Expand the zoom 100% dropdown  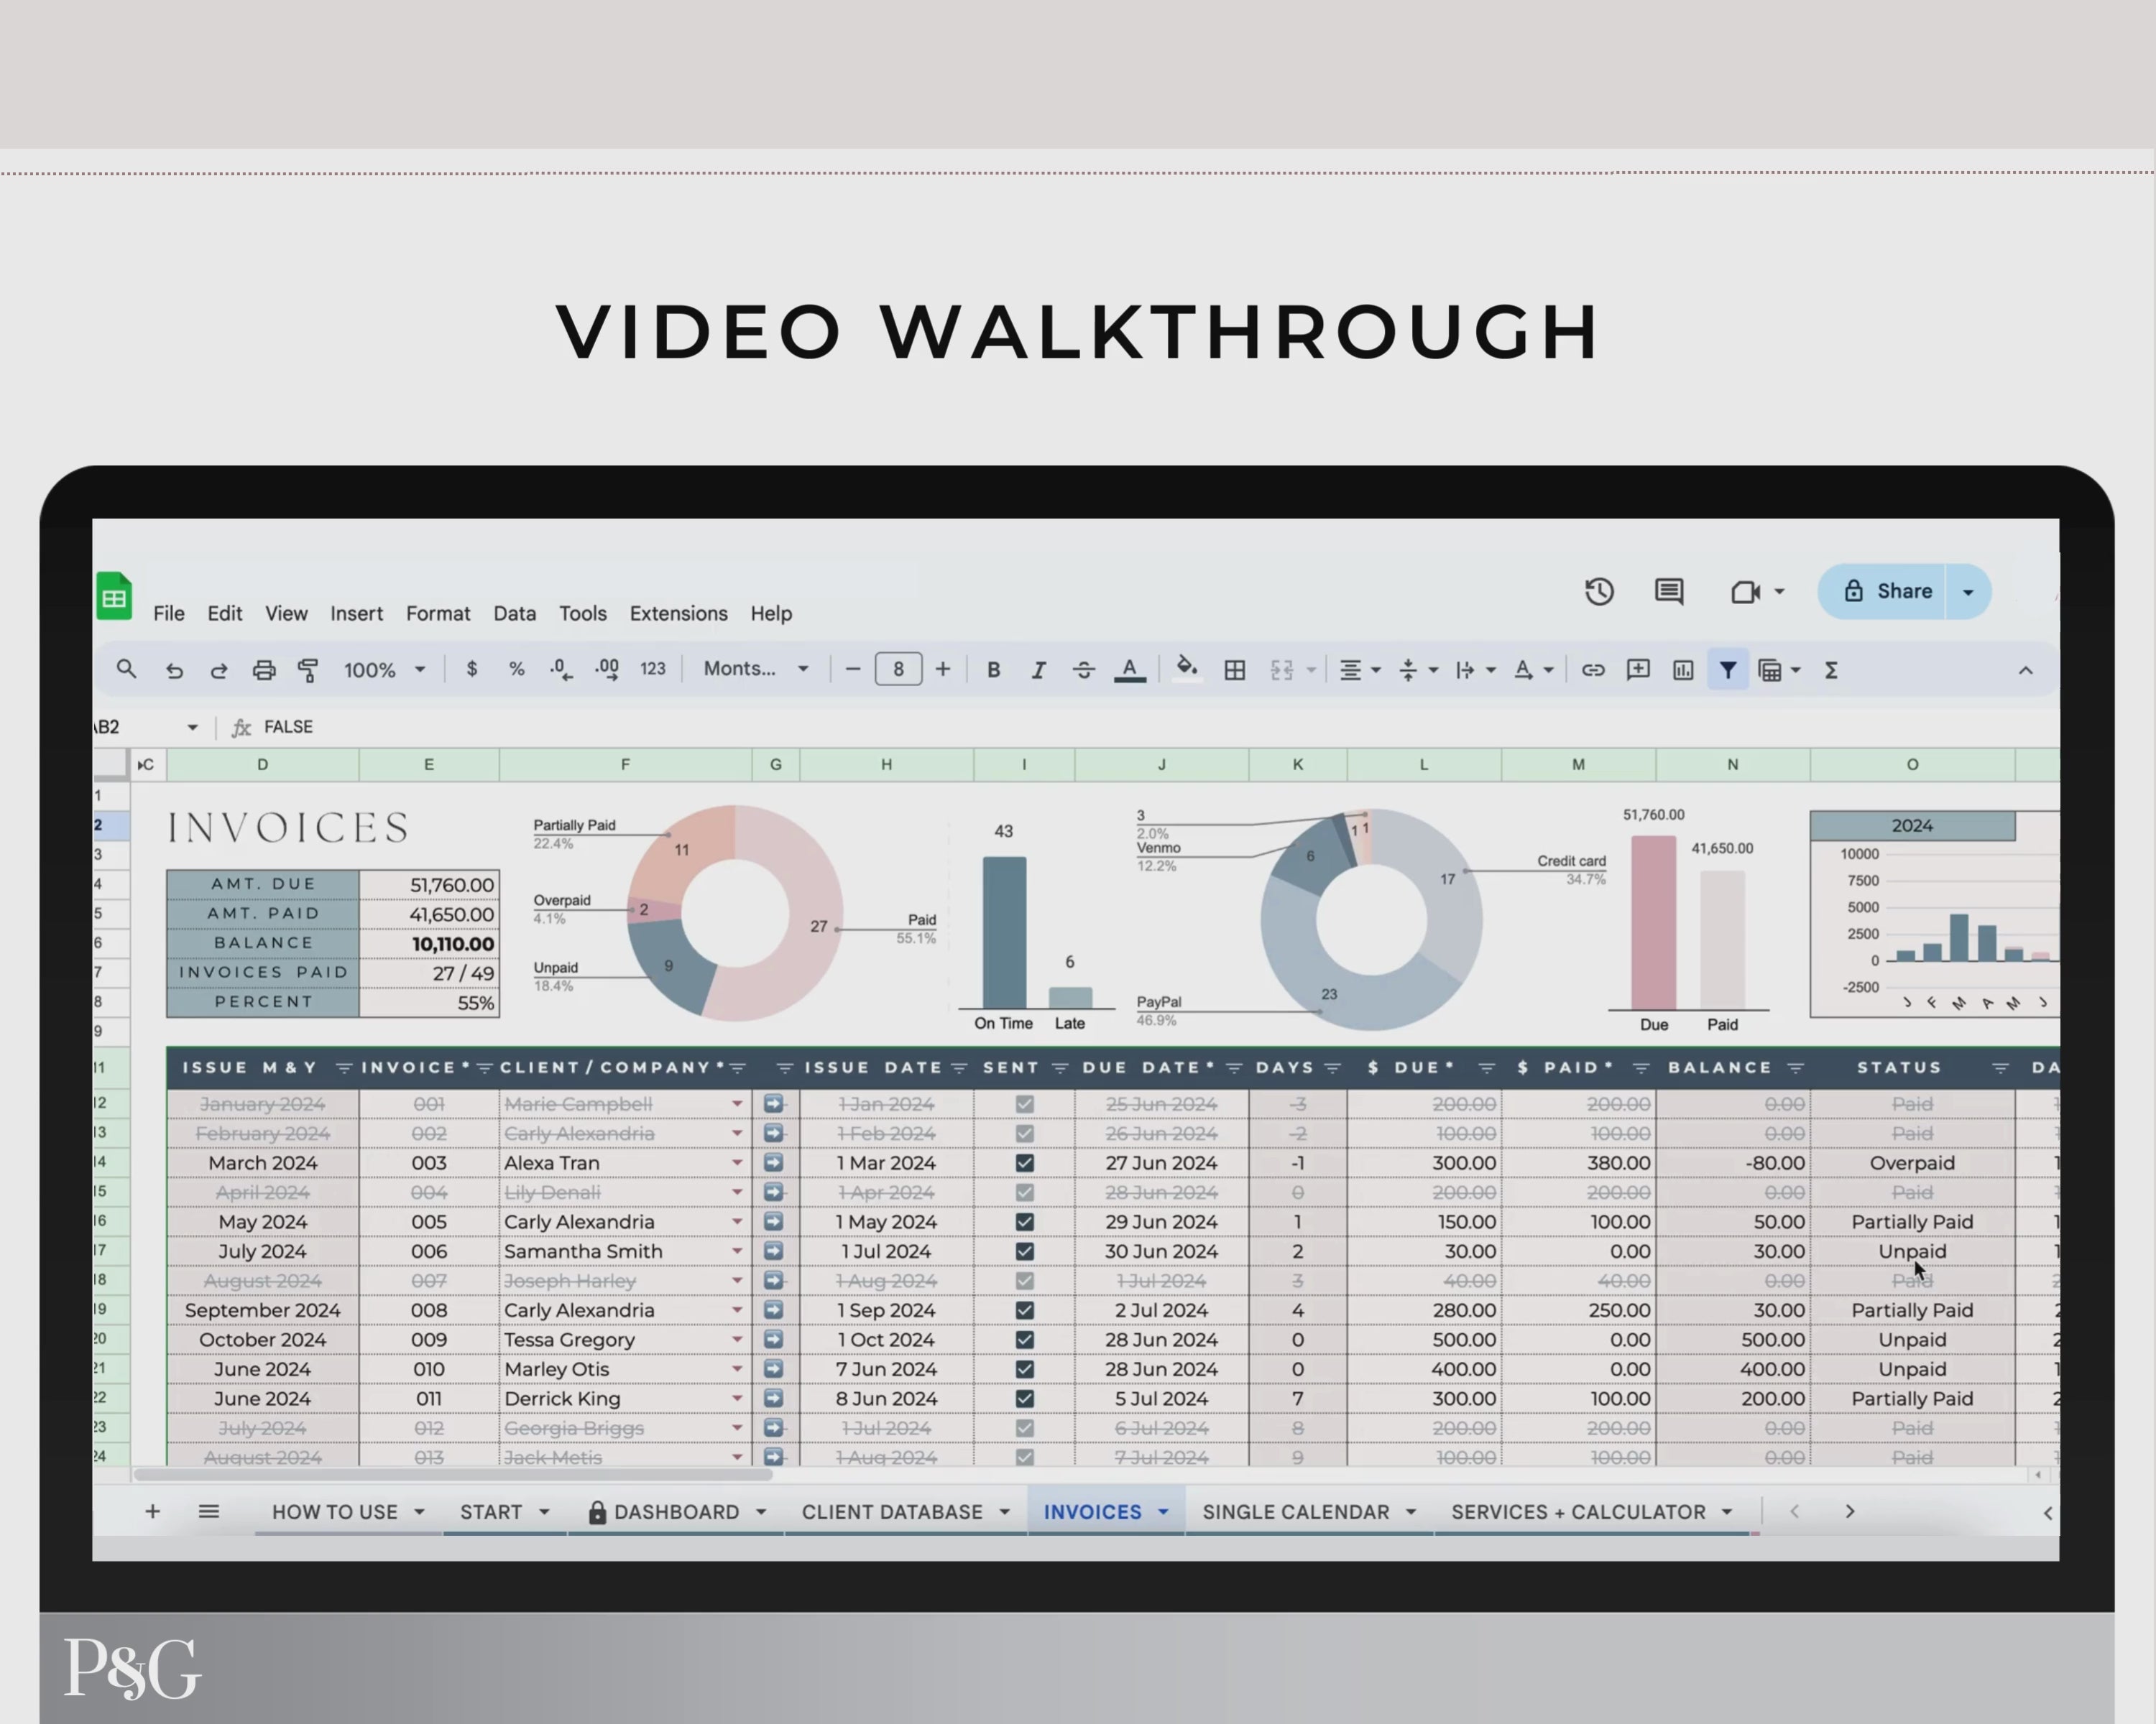click(385, 669)
